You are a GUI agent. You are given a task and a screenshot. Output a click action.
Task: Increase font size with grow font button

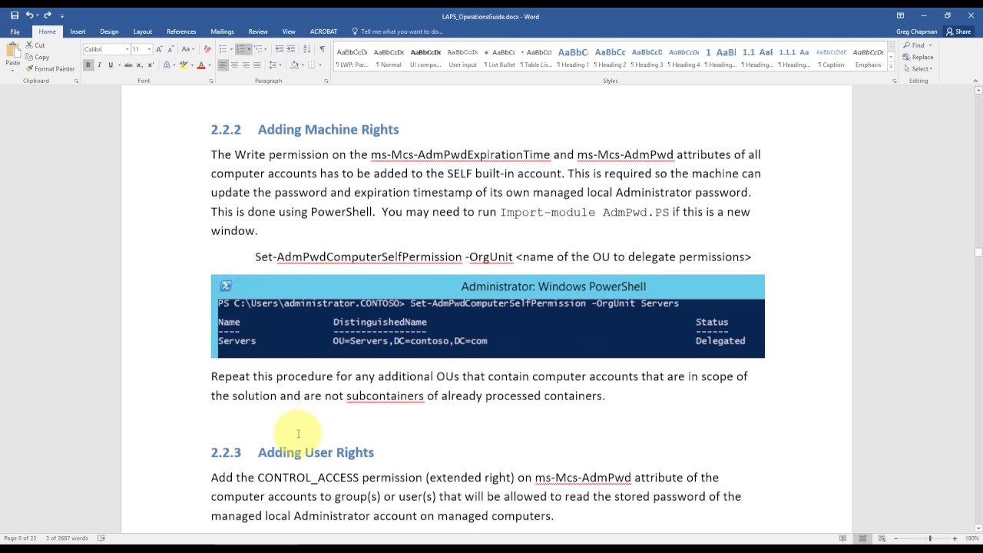[x=160, y=49]
